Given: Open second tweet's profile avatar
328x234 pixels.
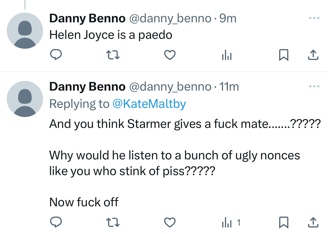Looking at the screenshot, I should [25, 99].
